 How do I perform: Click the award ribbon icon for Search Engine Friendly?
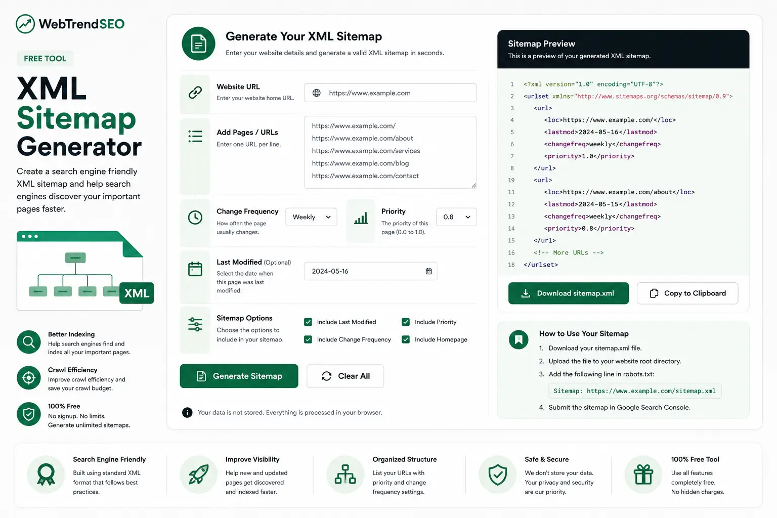(x=46, y=475)
